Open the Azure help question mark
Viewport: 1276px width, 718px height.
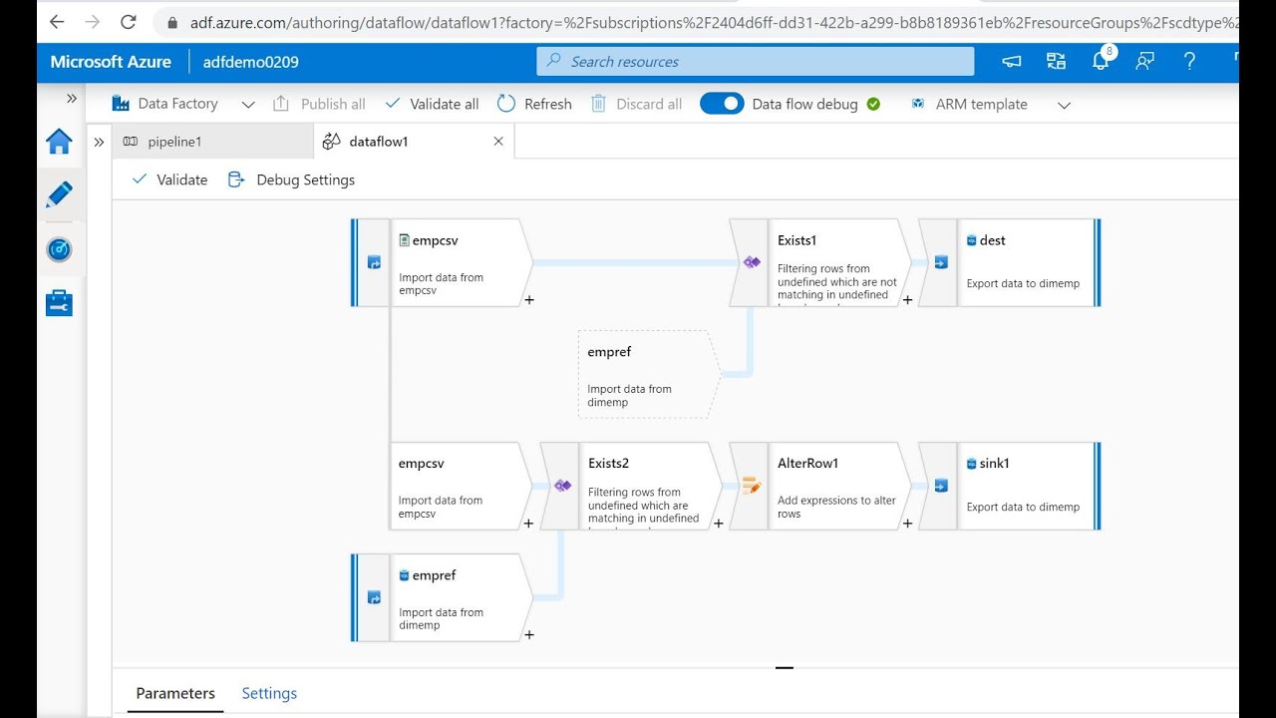pos(1189,61)
